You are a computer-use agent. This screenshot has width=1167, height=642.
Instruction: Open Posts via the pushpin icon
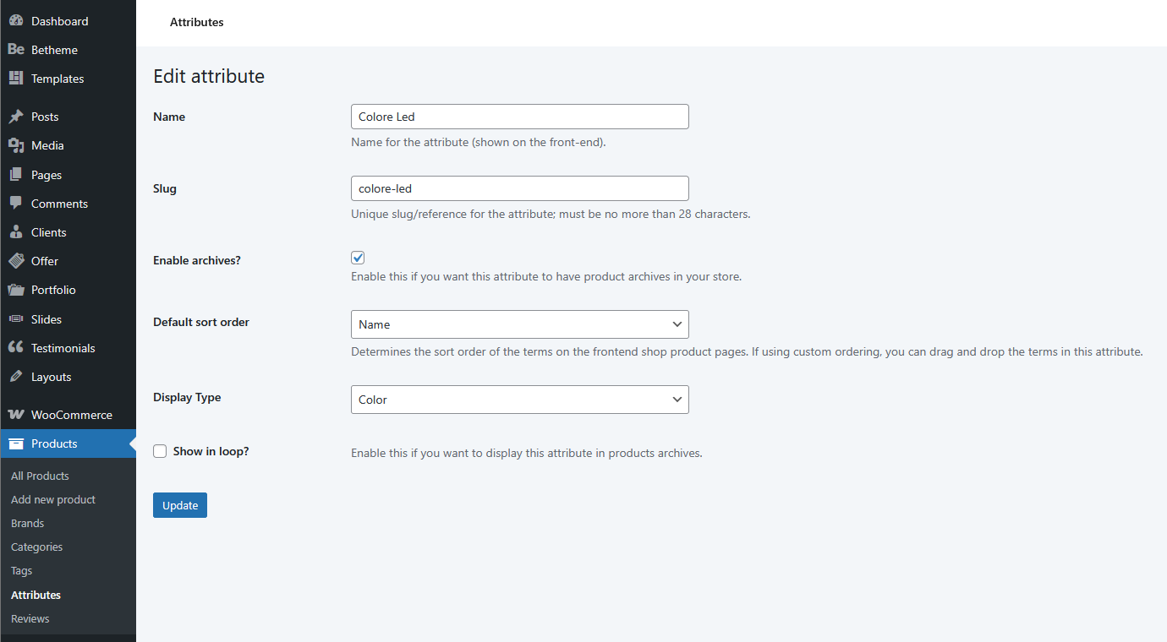click(16, 117)
